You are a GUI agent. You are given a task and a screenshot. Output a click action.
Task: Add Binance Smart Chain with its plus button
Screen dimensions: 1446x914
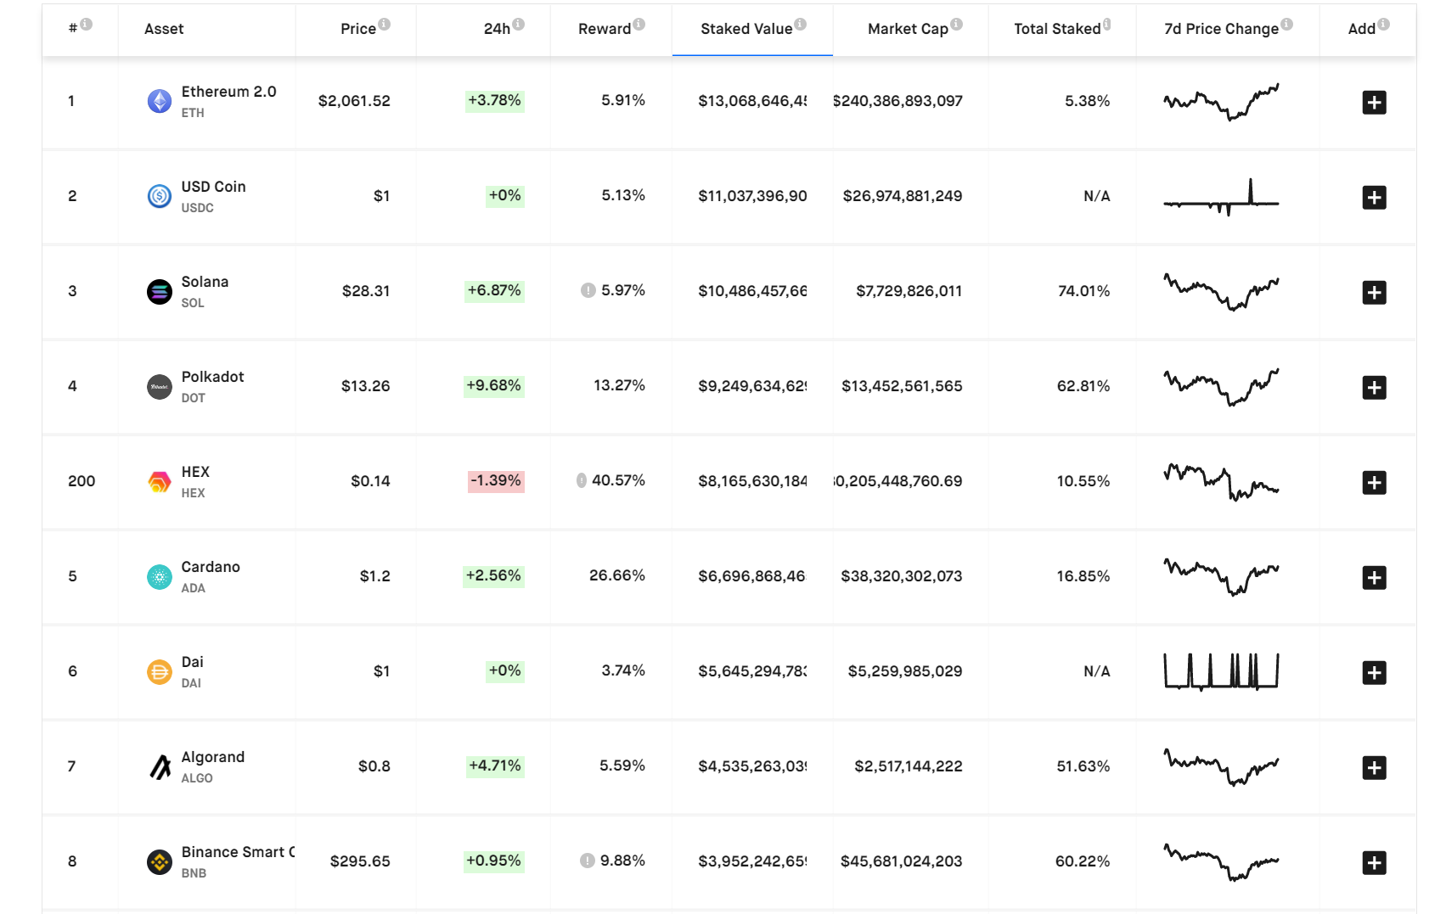click(x=1374, y=863)
